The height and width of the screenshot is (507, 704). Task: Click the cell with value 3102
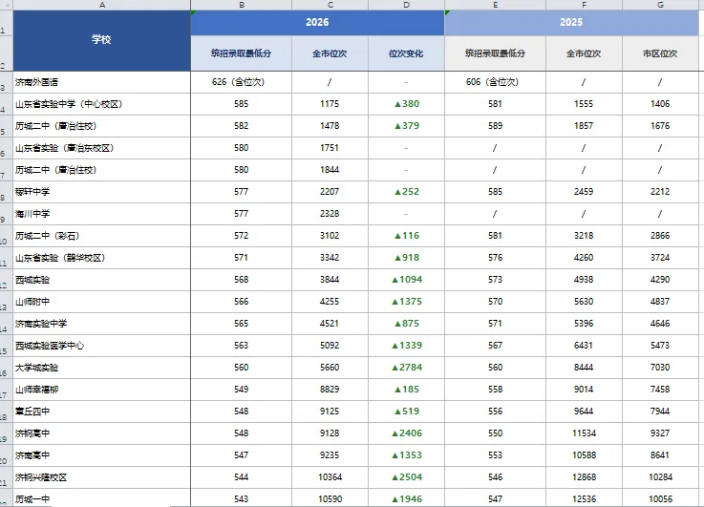pos(330,236)
